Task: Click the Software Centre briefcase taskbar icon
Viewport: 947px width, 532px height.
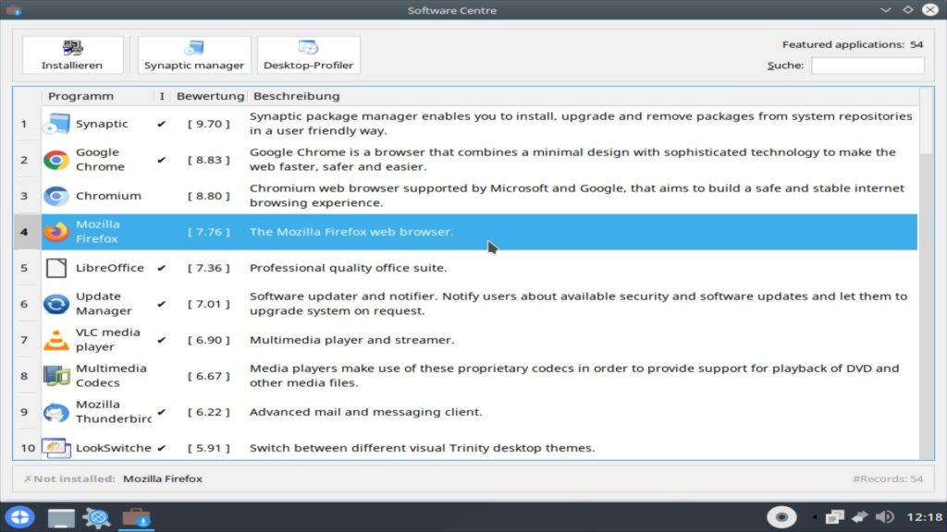Action: (136, 517)
